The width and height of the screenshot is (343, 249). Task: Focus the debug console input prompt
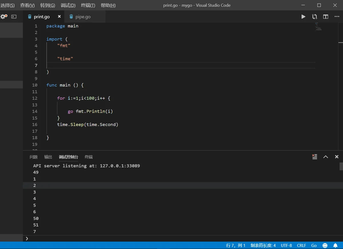click(183, 238)
